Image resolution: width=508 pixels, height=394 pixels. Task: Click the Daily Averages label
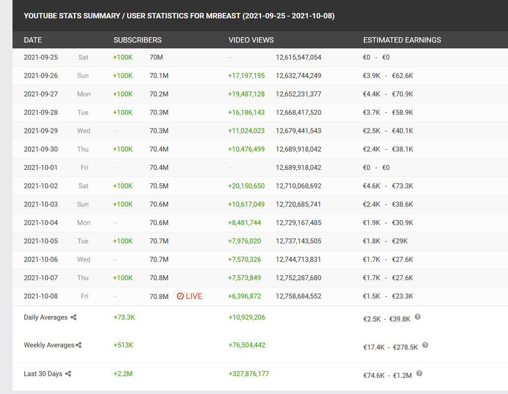(x=46, y=317)
